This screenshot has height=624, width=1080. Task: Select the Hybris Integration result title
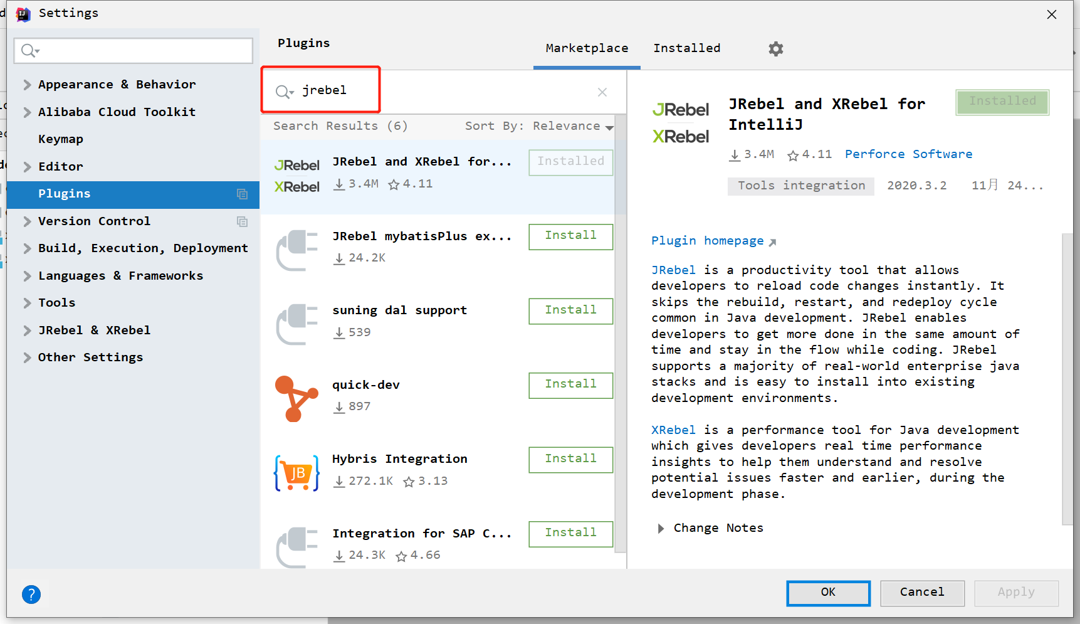399,460
